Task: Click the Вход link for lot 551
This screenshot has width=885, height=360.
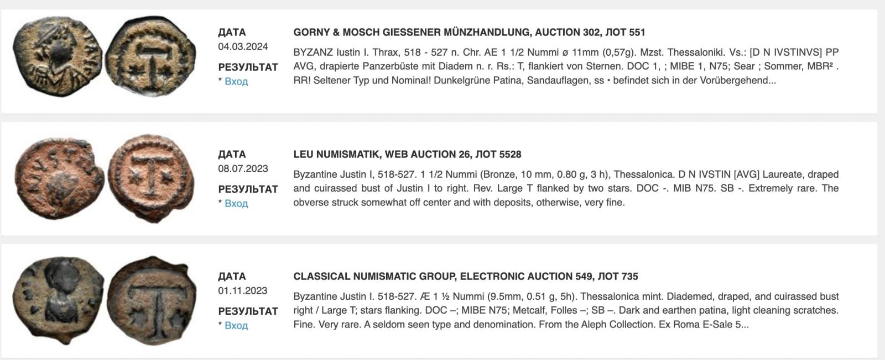Action: coord(236,81)
